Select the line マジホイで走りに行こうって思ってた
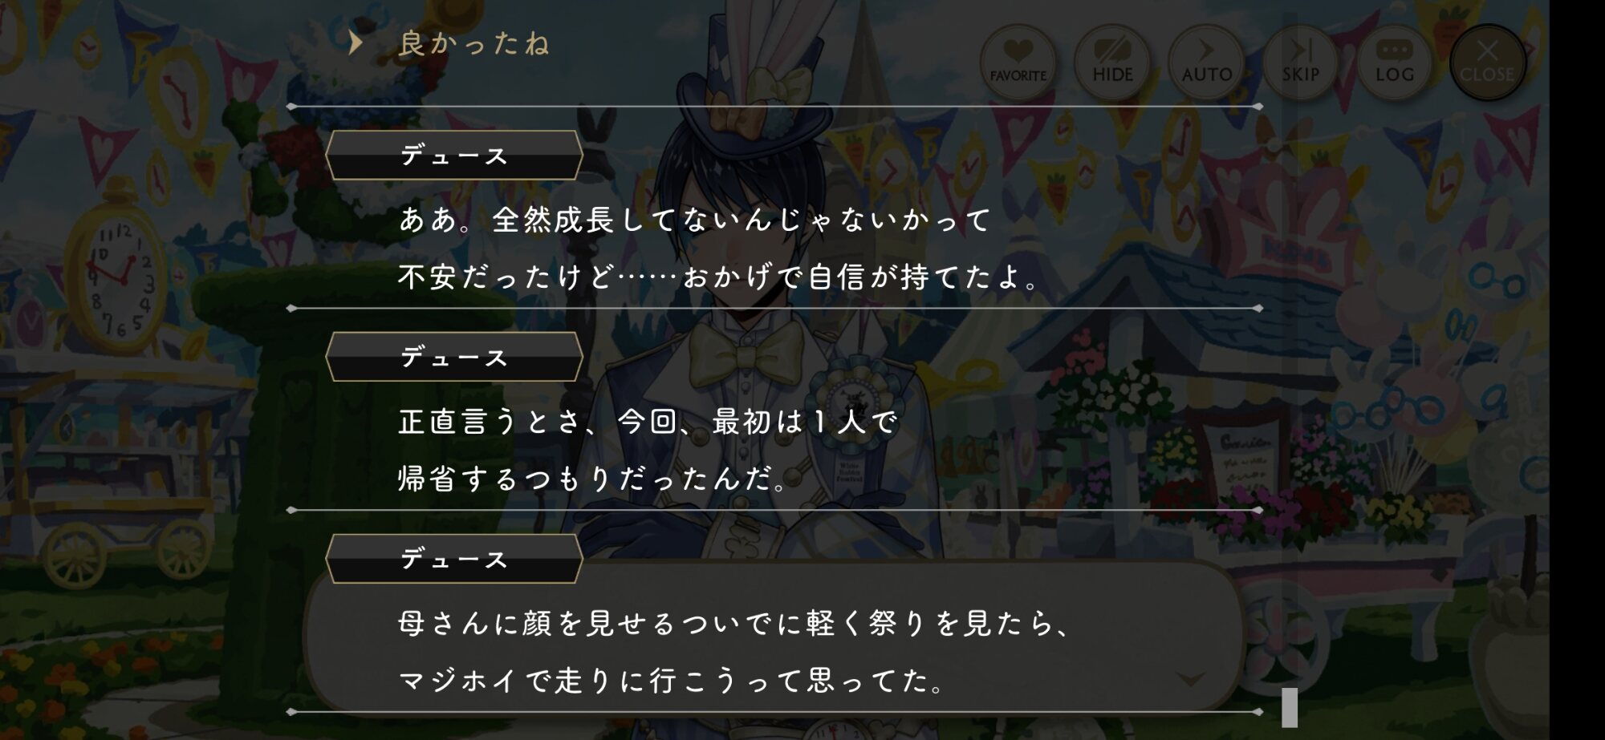The height and width of the screenshot is (740, 1605). [x=672, y=681]
